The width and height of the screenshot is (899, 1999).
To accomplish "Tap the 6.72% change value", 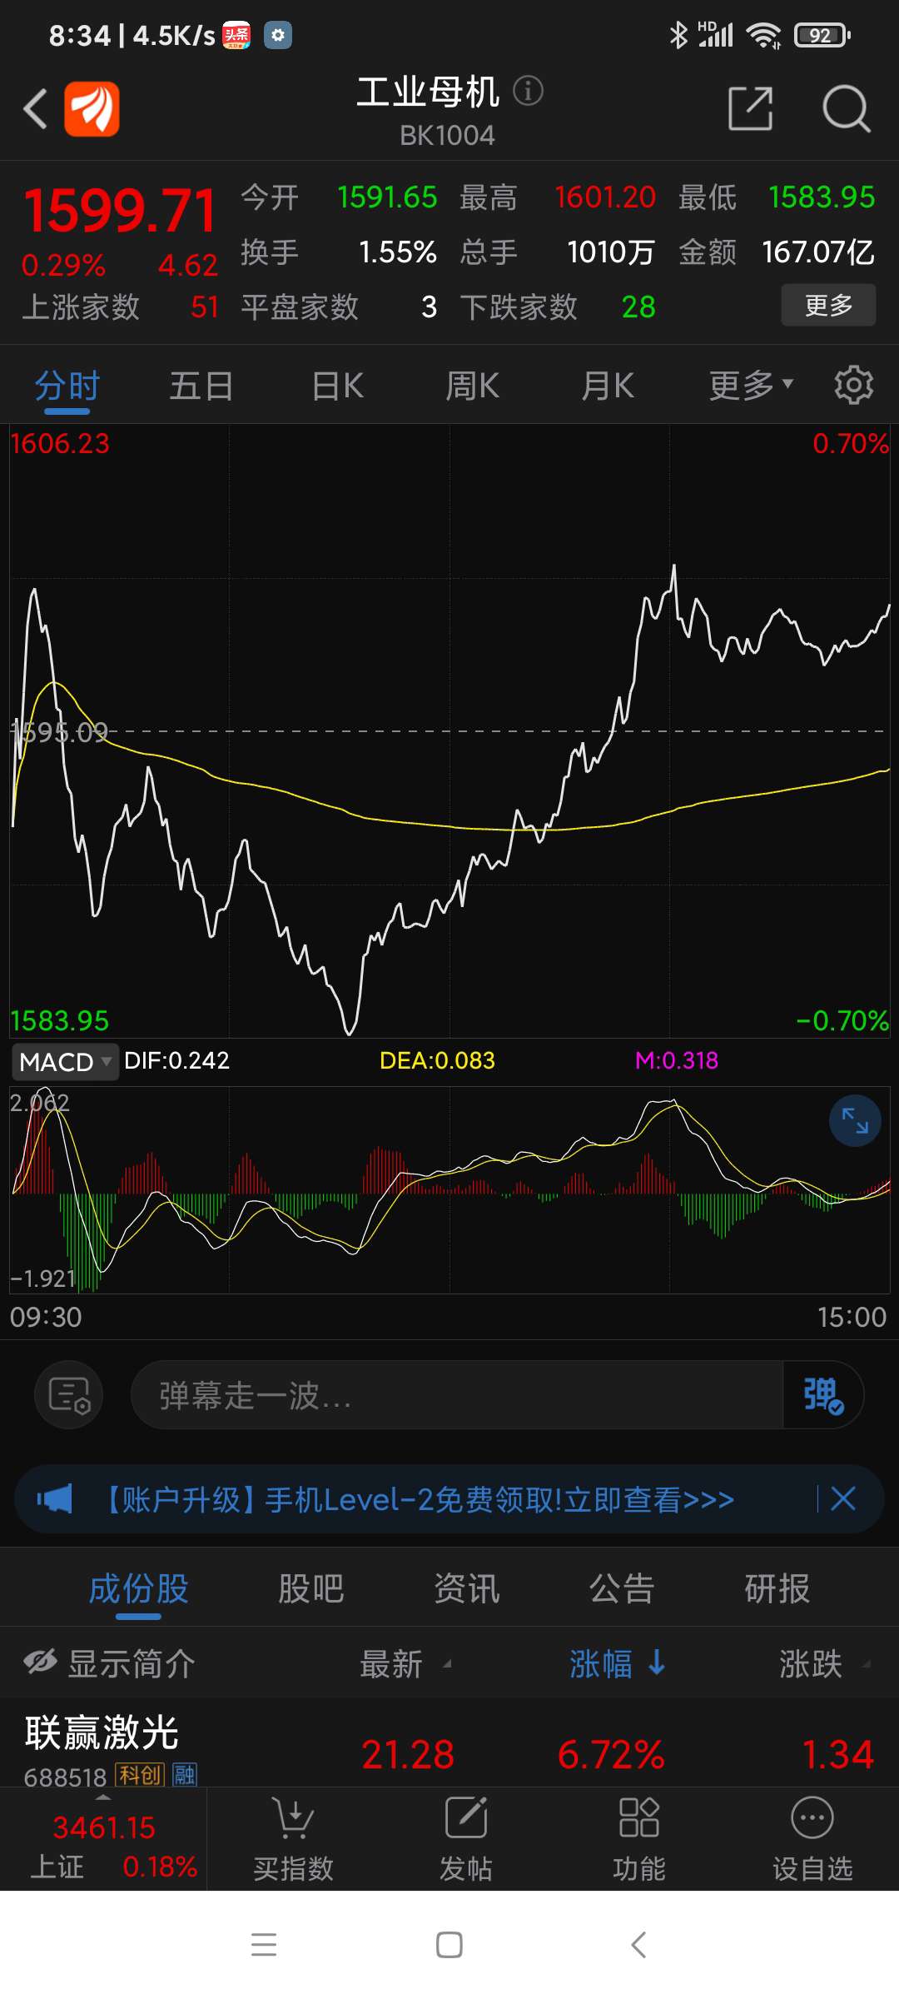I will pos(611,1754).
